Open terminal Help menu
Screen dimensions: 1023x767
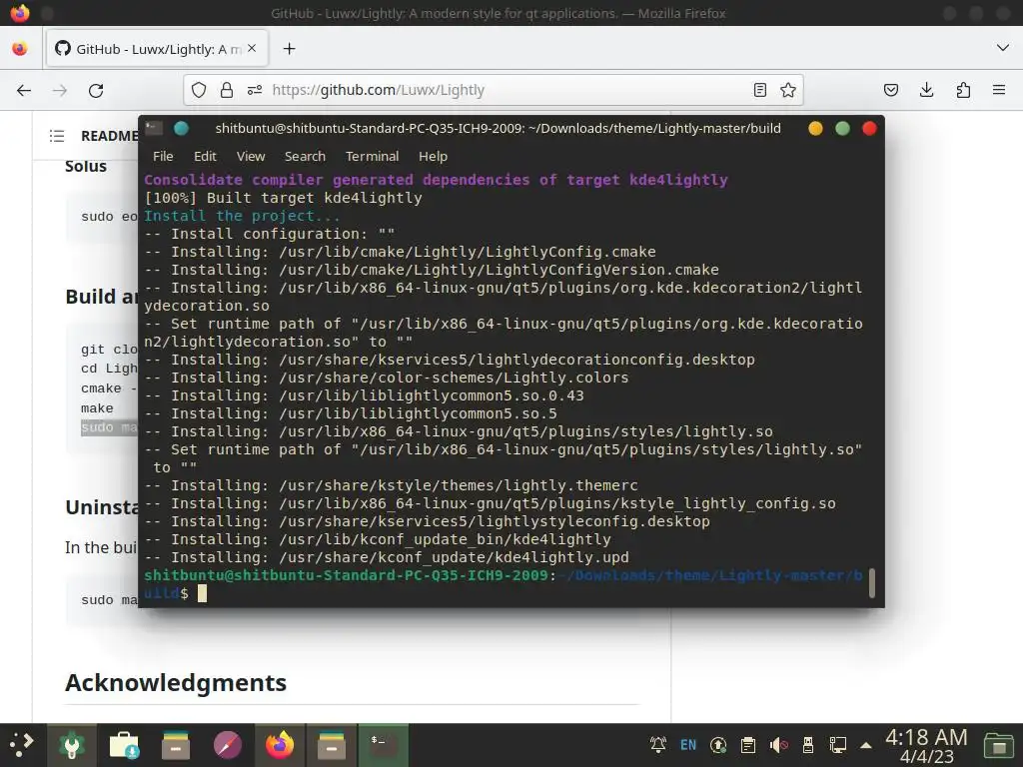(434, 157)
